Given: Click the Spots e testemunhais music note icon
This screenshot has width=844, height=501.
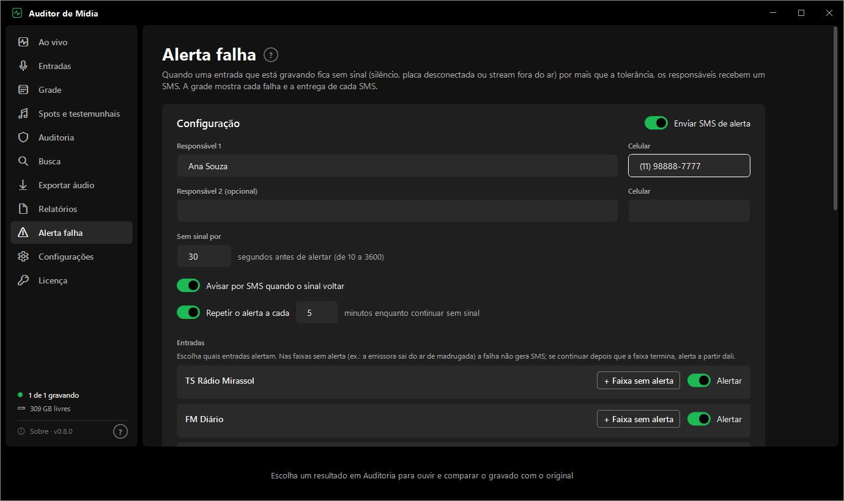Looking at the screenshot, I should (23, 114).
